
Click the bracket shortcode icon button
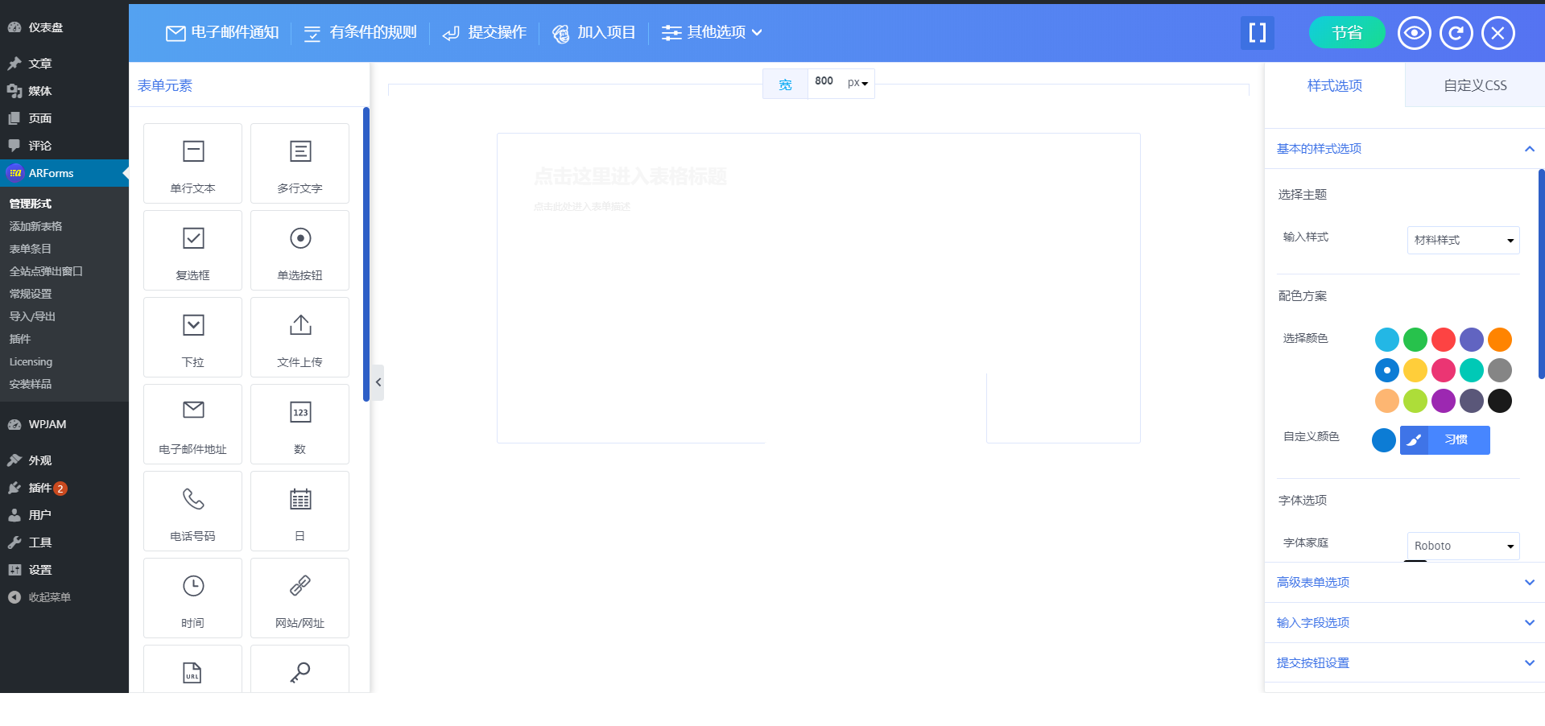[1257, 33]
